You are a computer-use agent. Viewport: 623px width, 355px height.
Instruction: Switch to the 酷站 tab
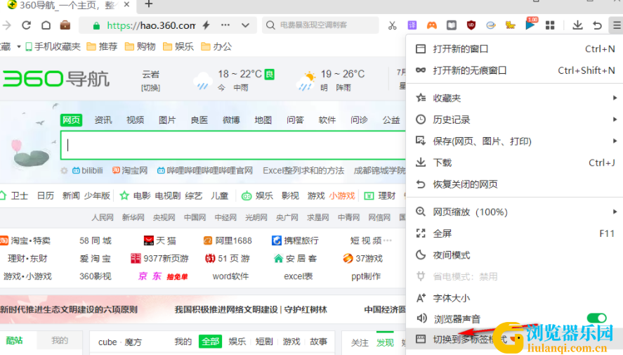click(x=15, y=340)
